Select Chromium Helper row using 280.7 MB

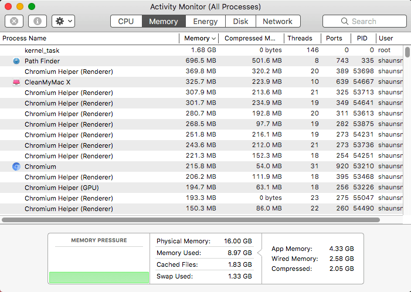[201, 114]
